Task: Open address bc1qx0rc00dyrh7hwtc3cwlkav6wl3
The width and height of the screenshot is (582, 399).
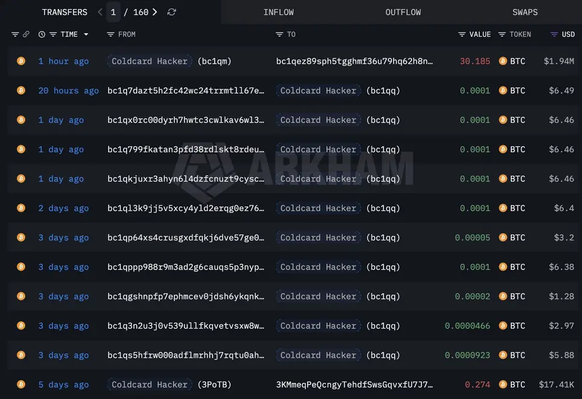Action: (x=186, y=120)
